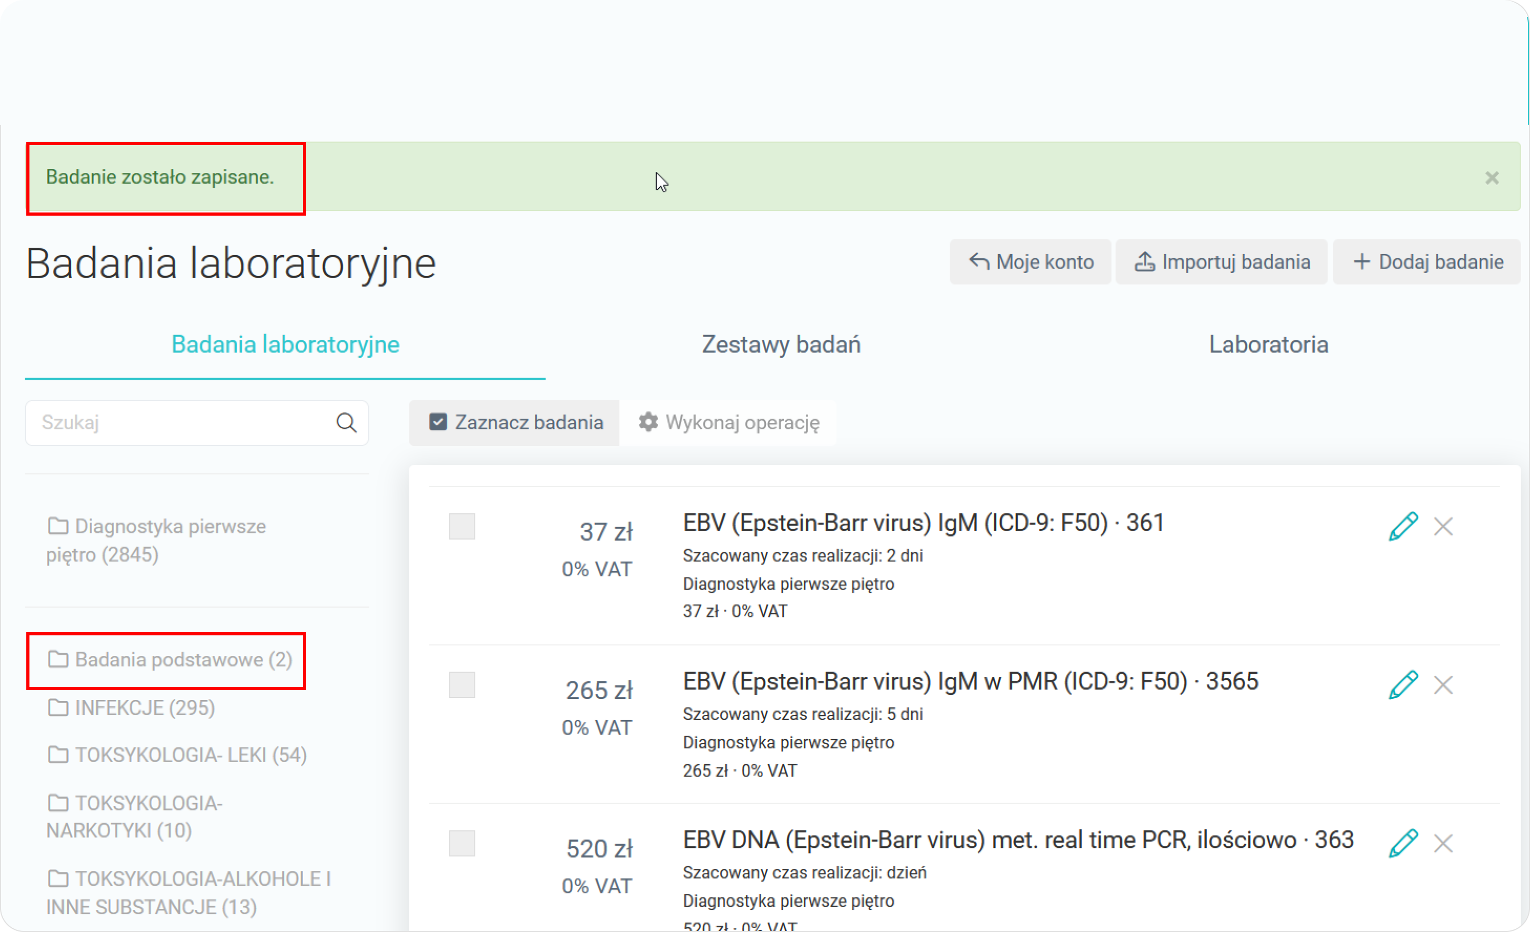This screenshot has width=1530, height=932.
Task: Remove EBV IgM w PMR 3565 test
Action: [x=1443, y=685]
